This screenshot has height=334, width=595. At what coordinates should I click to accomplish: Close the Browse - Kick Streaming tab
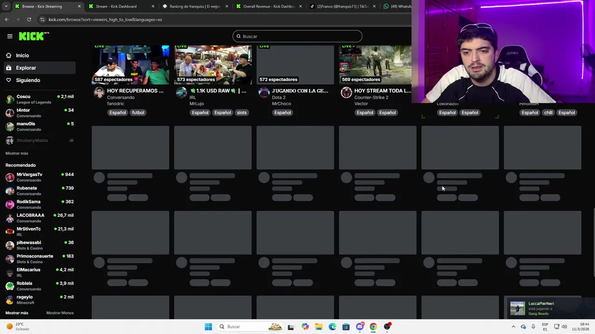(x=79, y=6)
